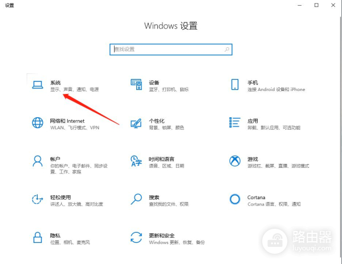Click the WLAN、飞行模式、VPN description
Viewport: 342px width, 264px height.
[75, 127]
